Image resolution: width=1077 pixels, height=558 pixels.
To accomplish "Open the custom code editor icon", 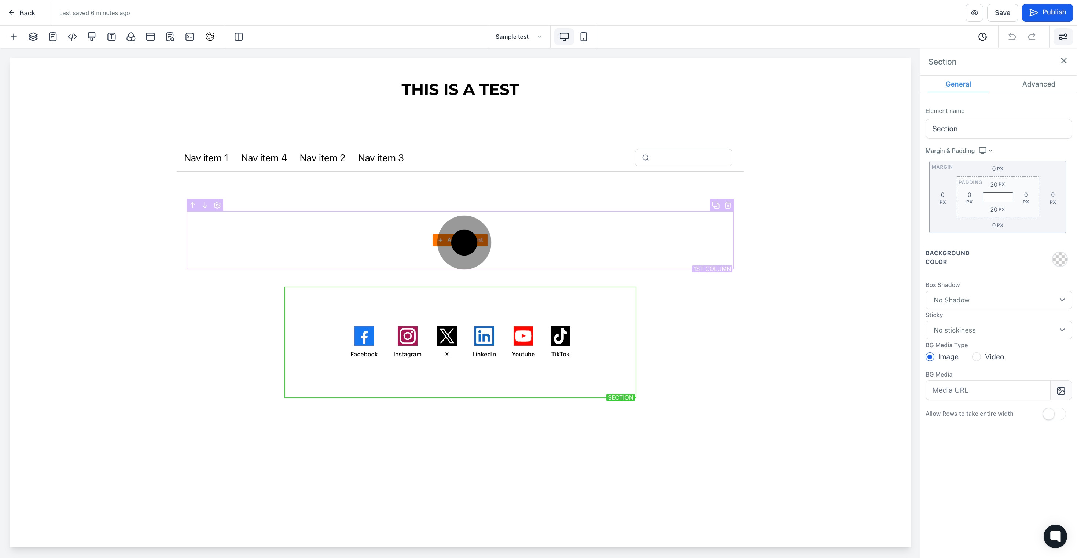I will coord(72,37).
